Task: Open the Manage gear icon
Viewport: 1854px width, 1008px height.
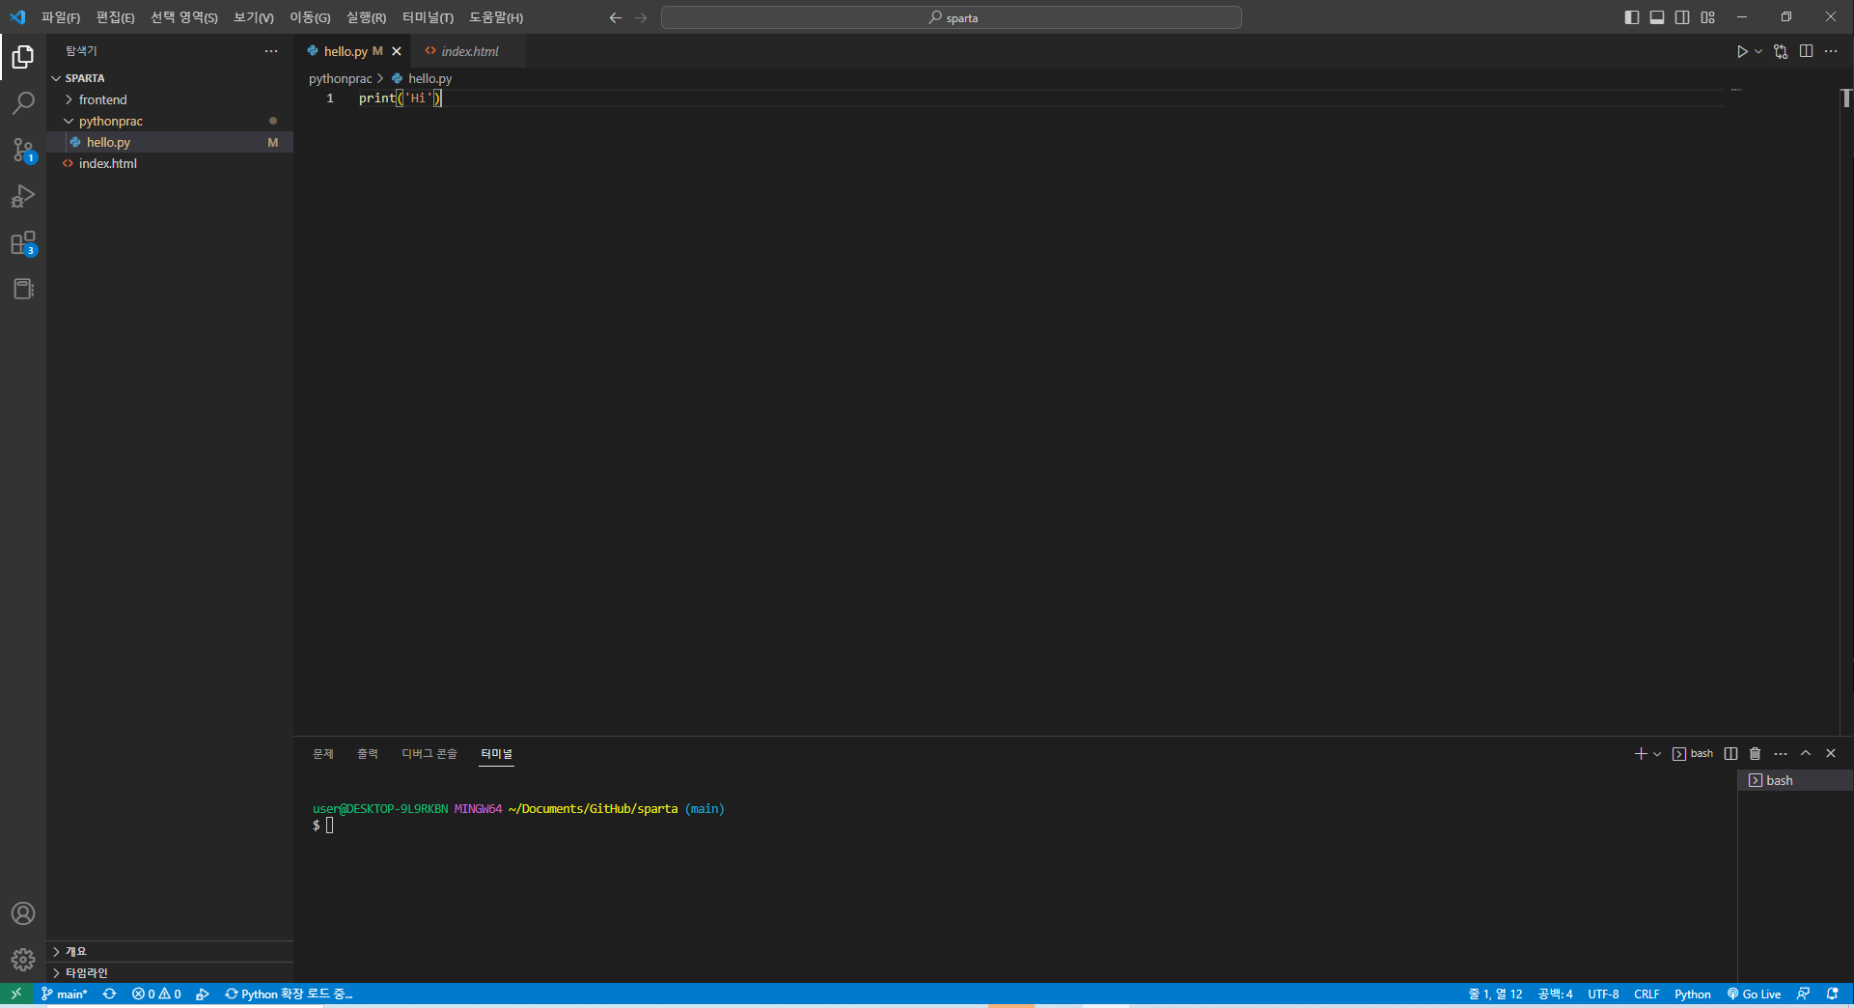Action: click(23, 960)
